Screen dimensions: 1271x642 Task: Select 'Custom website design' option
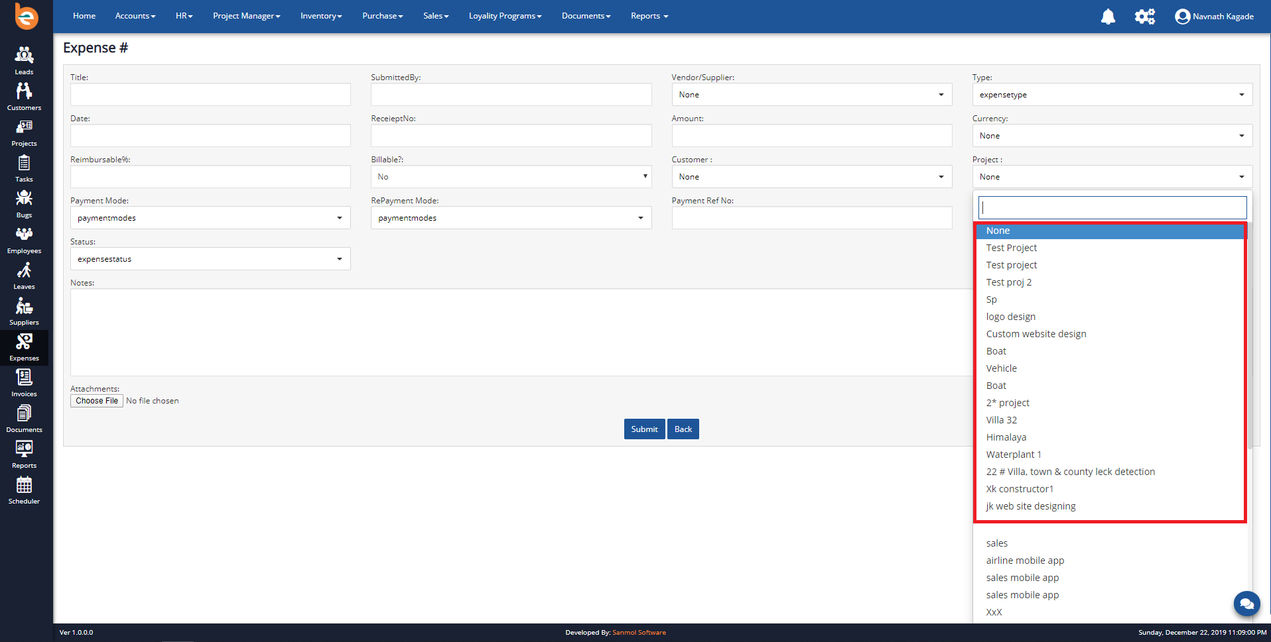[1110, 334]
